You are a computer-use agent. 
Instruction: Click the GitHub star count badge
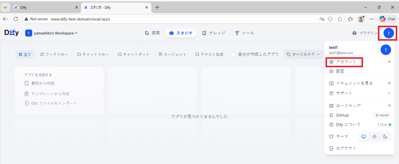pyautogui.click(x=382, y=115)
